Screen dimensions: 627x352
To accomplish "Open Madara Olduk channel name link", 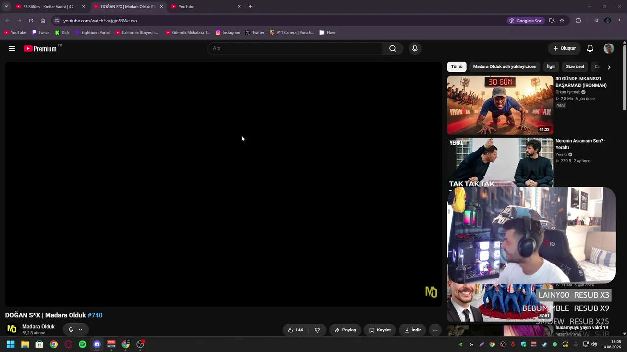I will tap(38, 327).
